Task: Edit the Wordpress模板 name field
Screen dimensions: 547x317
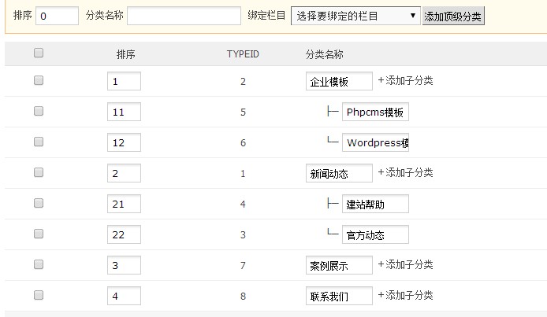Action: (x=375, y=142)
